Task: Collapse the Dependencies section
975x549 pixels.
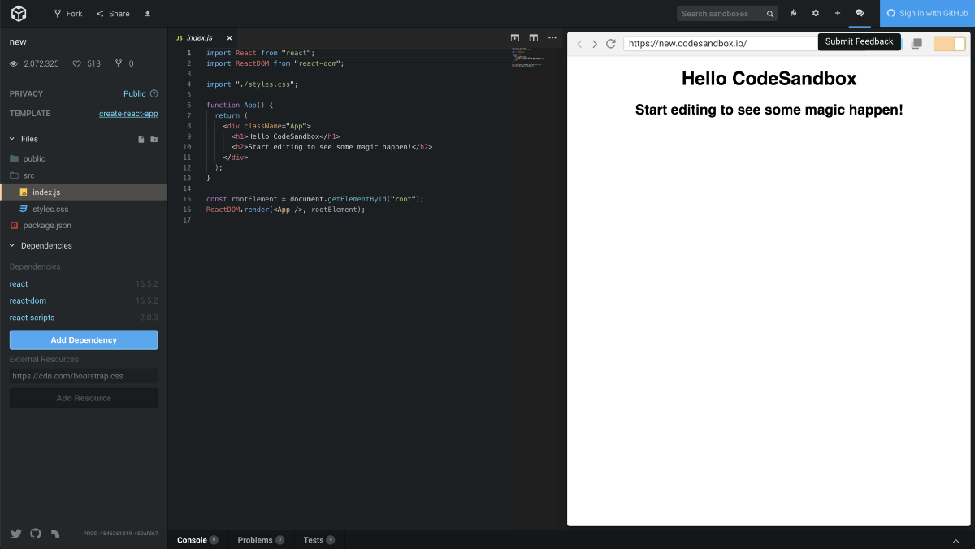Action: pos(13,245)
